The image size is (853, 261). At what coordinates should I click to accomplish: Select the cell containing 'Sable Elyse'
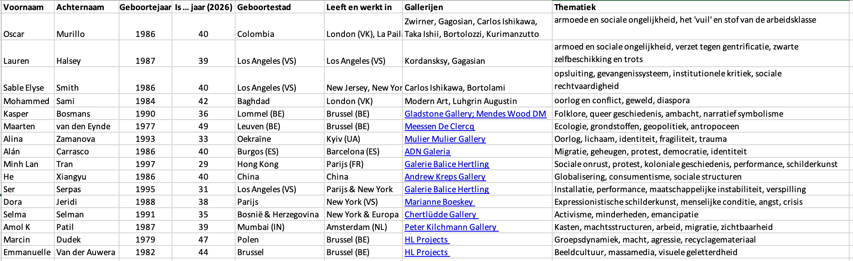[28, 81]
